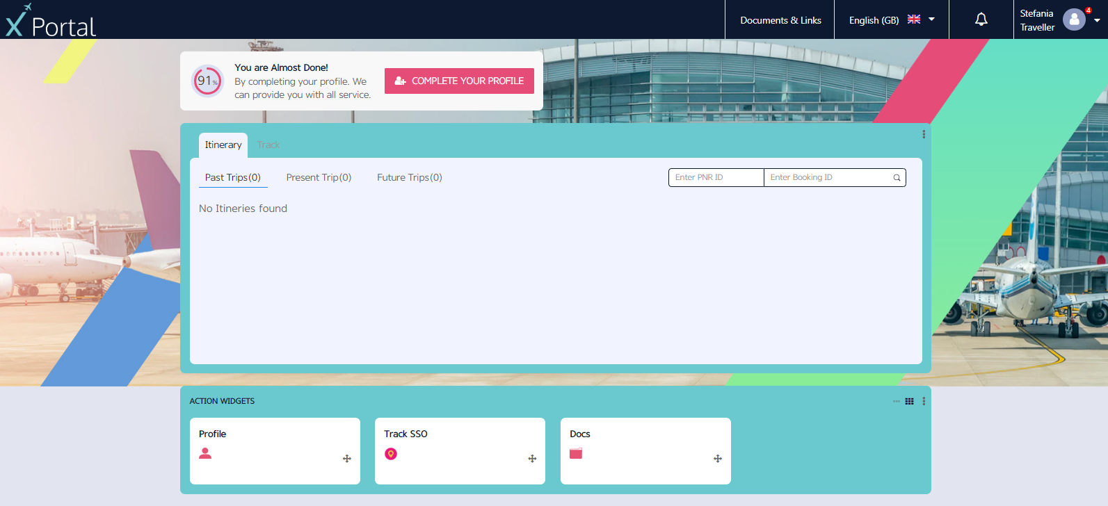This screenshot has width=1108, height=506.
Task: Open Documents & Links
Action: [780, 20]
